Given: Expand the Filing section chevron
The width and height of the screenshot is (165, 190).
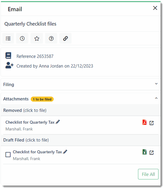Looking at the screenshot, I should 156,84.
